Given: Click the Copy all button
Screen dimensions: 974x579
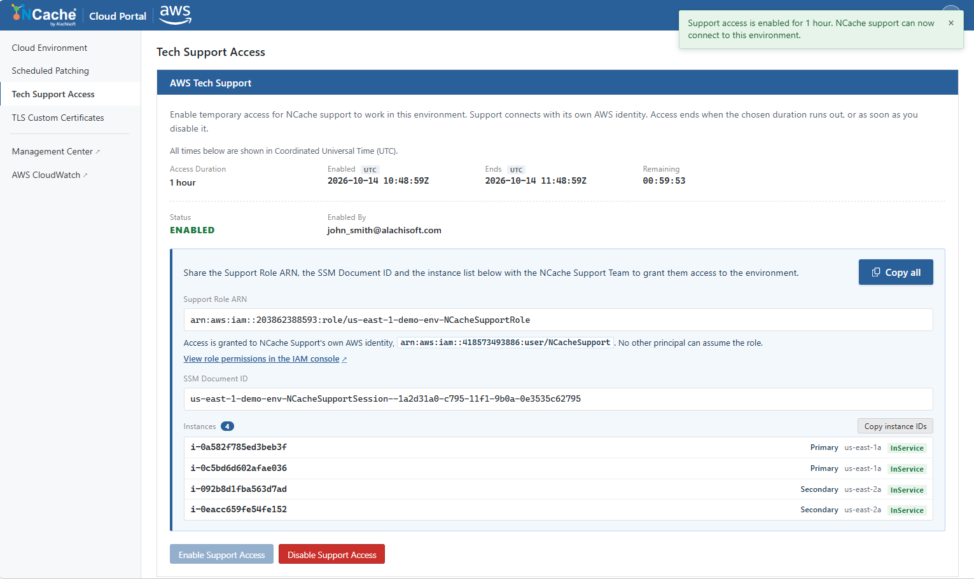Looking at the screenshot, I should (896, 272).
